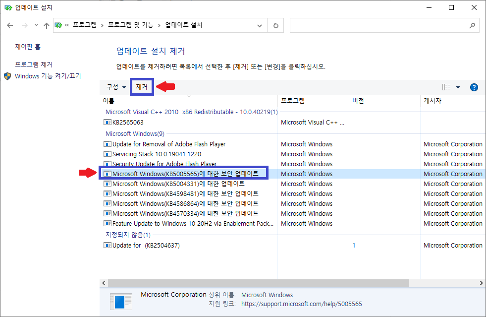Open 제어판 홈 link
The image size is (486, 317).
point(28,47)
